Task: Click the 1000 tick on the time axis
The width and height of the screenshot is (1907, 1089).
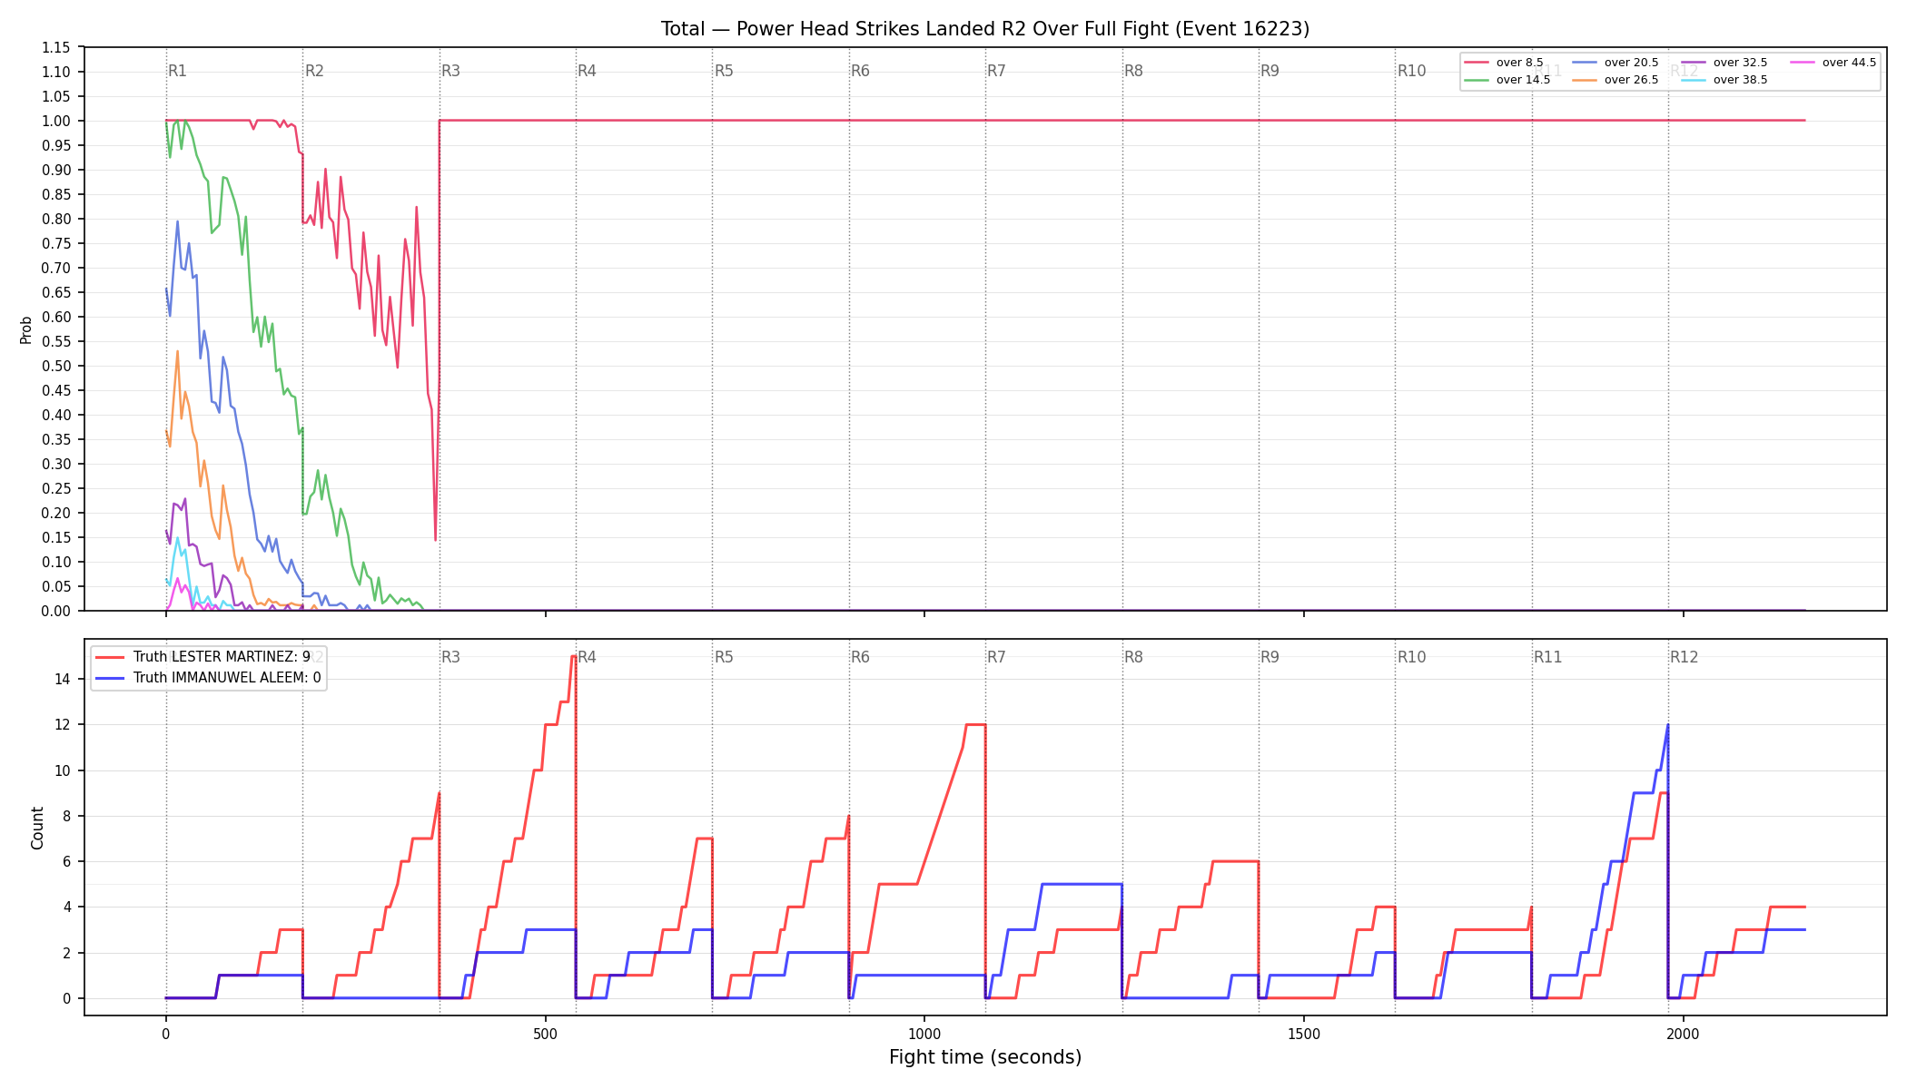Action: (924, 1034)
